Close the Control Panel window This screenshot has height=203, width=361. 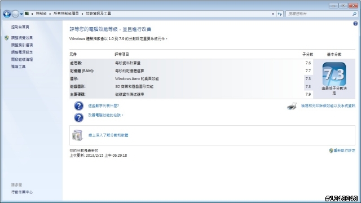point(353,6)
